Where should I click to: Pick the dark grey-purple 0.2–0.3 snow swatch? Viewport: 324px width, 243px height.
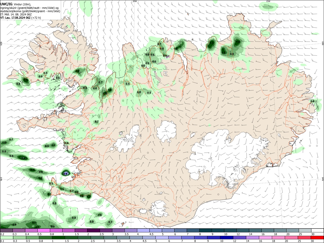coord(7,231)
